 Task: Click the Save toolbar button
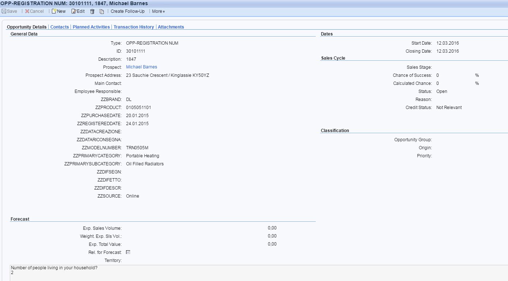10,11
